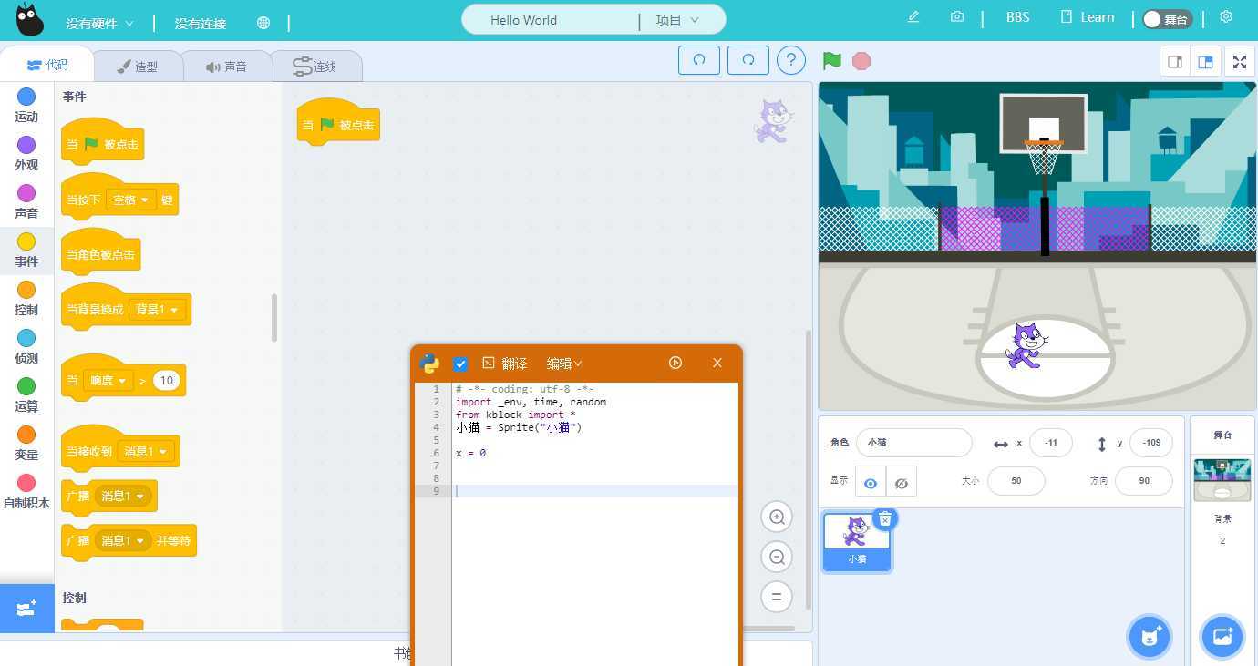Select the 自制积木 block category
Screen dimensions: 1258x666
(26, 491)
